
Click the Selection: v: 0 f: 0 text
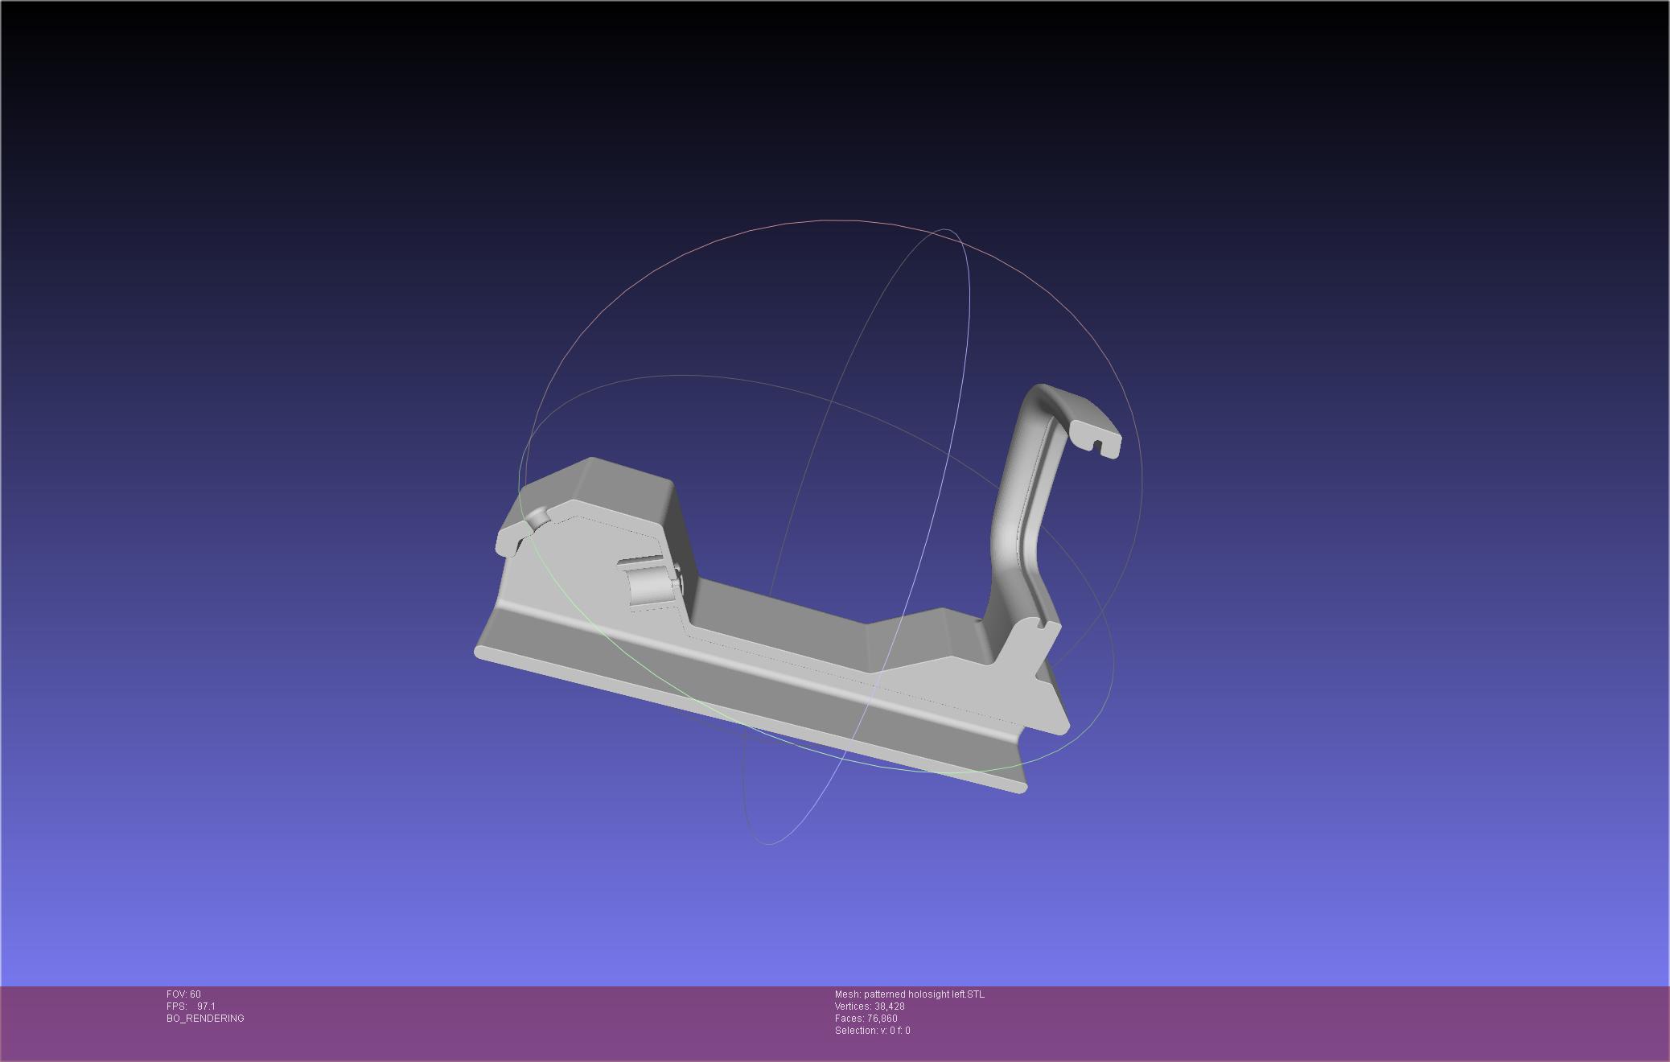(872, 1031)
